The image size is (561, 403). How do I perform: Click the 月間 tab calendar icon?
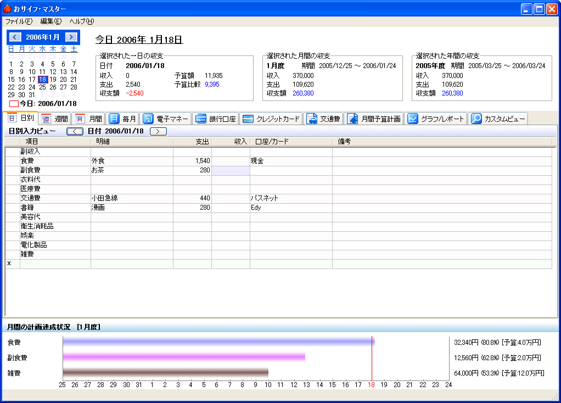pyautogui.click(x=80, y=119)
